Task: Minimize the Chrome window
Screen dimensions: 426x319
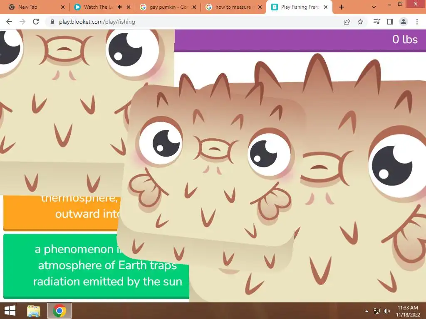Action: [389, 4]
